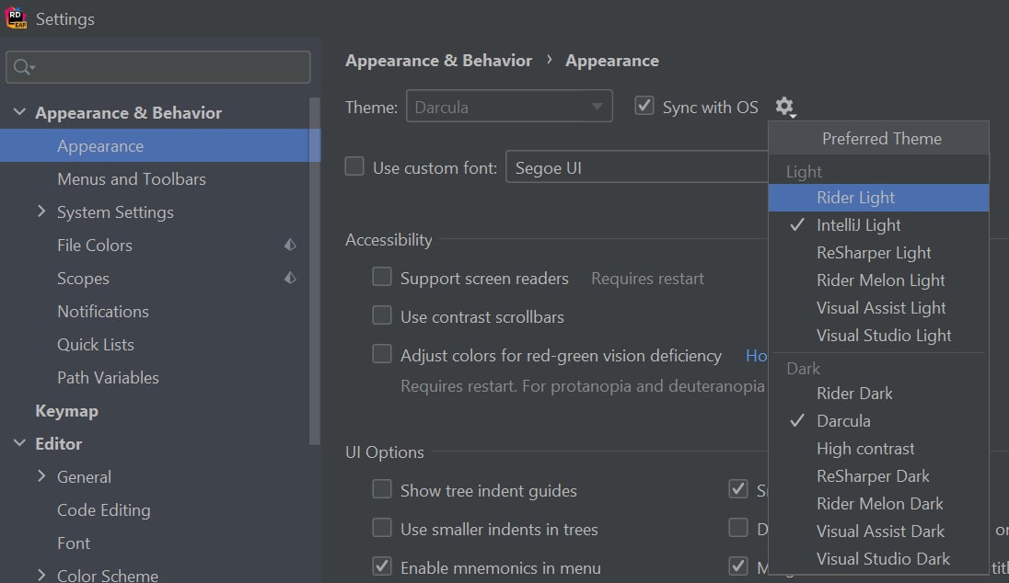Click the settings tree scrollbar
Screen dimensions: 1009x583
315,270
